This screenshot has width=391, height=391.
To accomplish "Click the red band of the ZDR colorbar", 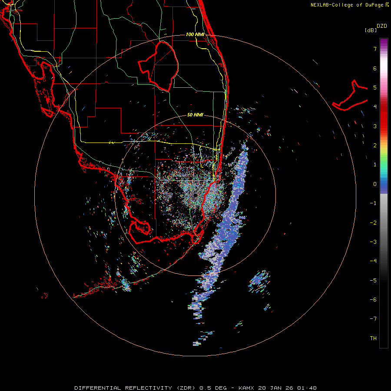I will [384, 117].
